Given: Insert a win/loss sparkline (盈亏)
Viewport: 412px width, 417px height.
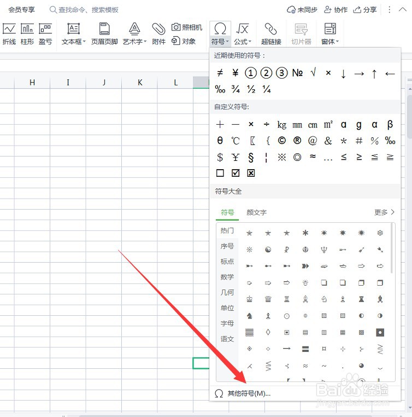Looking at the screenshot, I should pos(45,34).
